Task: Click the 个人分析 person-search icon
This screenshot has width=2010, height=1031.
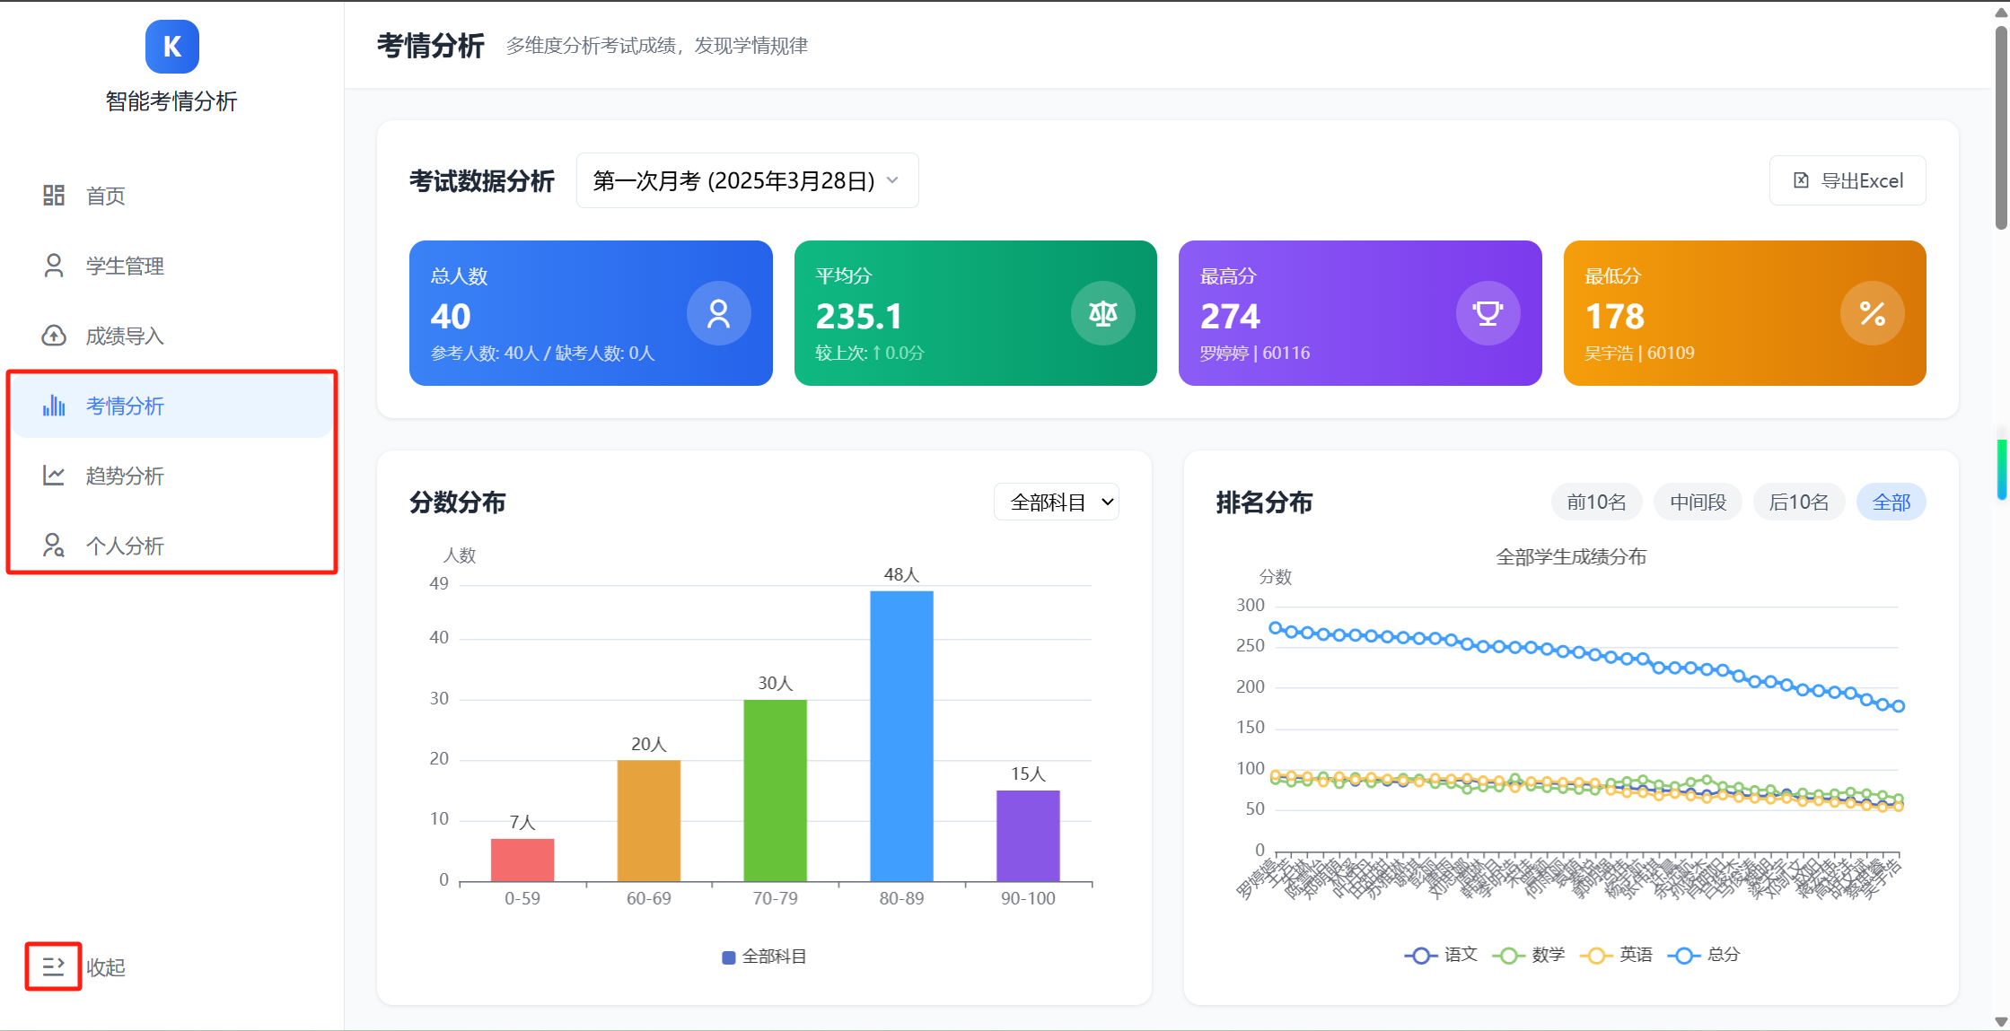Action: [x=54, y=546]
